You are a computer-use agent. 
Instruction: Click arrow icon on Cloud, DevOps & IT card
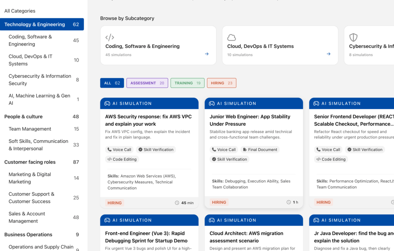click(329, 54)
